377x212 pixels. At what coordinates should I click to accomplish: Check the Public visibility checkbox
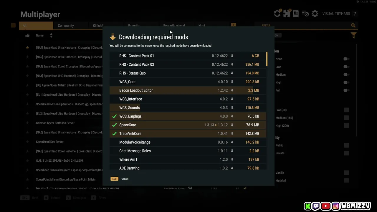click(x=346, y=145)
